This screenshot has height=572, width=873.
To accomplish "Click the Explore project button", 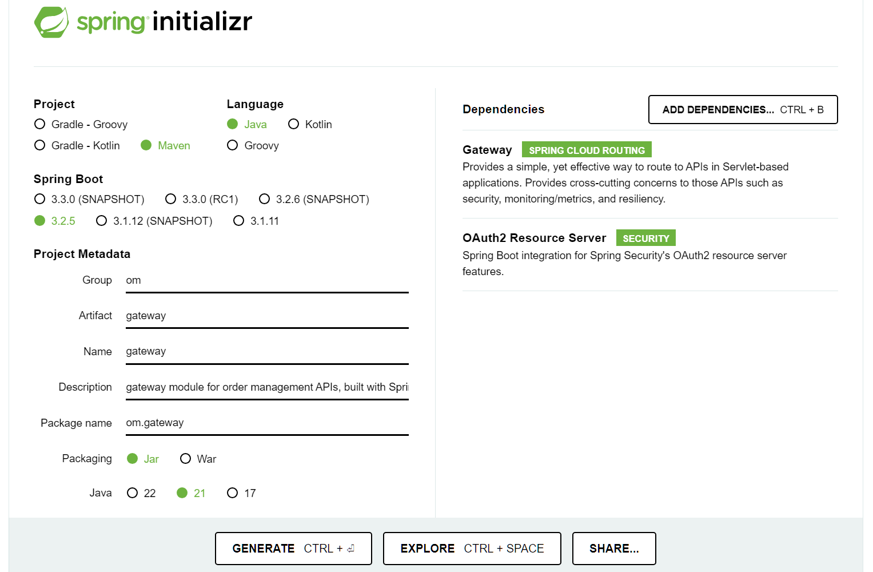I will point(472,549).
